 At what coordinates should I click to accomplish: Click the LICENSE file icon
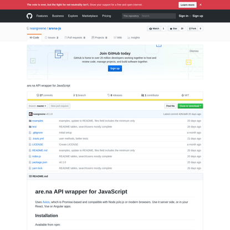click(x=30, y=145)
